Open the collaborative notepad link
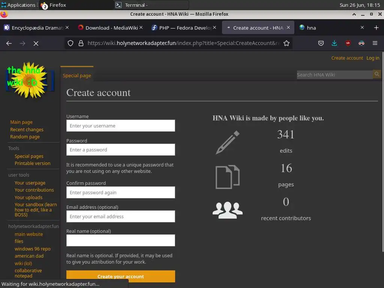Image resolution: width=384 pixels, height=288 pixels. (x=28, y=273)
